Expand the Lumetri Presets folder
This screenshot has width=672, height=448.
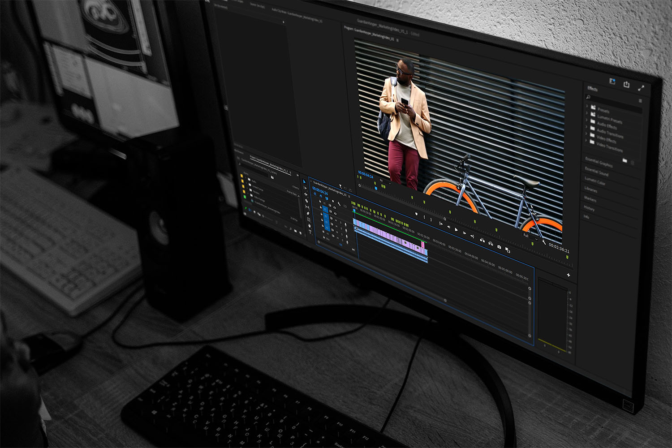(587, 113)
